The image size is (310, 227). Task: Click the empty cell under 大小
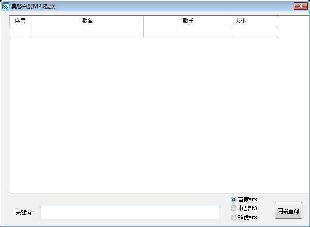click(255, 32)
